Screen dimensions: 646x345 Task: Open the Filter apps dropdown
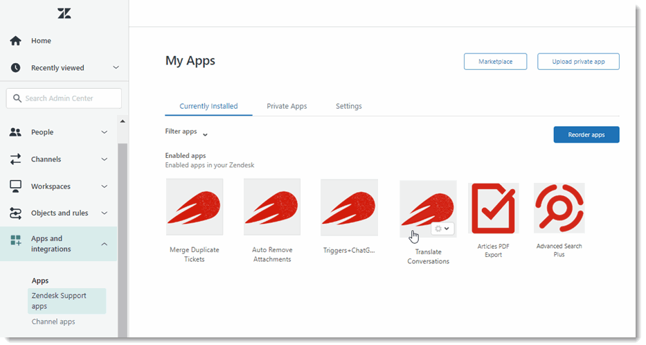(x=186, y=132)
